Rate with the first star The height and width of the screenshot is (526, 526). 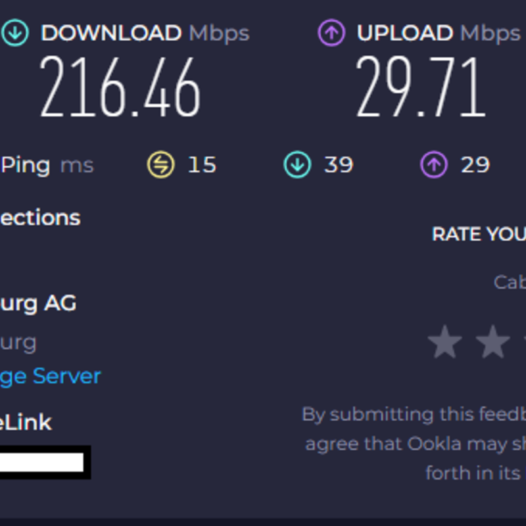pyautogui.click(x=444, y=343)
